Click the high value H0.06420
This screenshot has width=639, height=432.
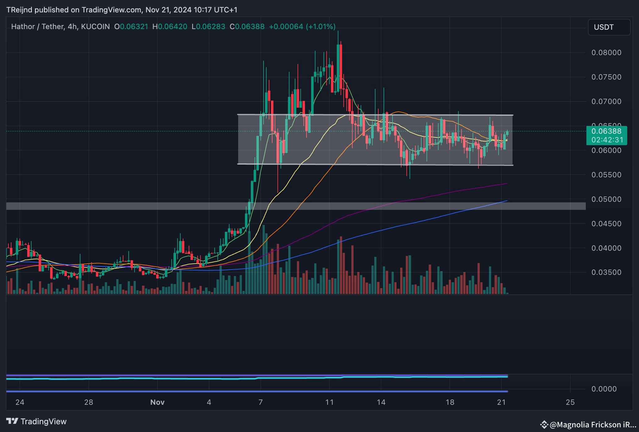pos(170,27)
